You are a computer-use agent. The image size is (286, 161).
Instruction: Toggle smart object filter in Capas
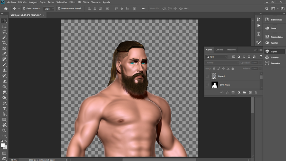click(254, 57)
